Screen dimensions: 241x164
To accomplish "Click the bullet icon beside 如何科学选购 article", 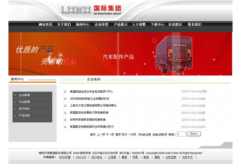I will click(65, 120).
